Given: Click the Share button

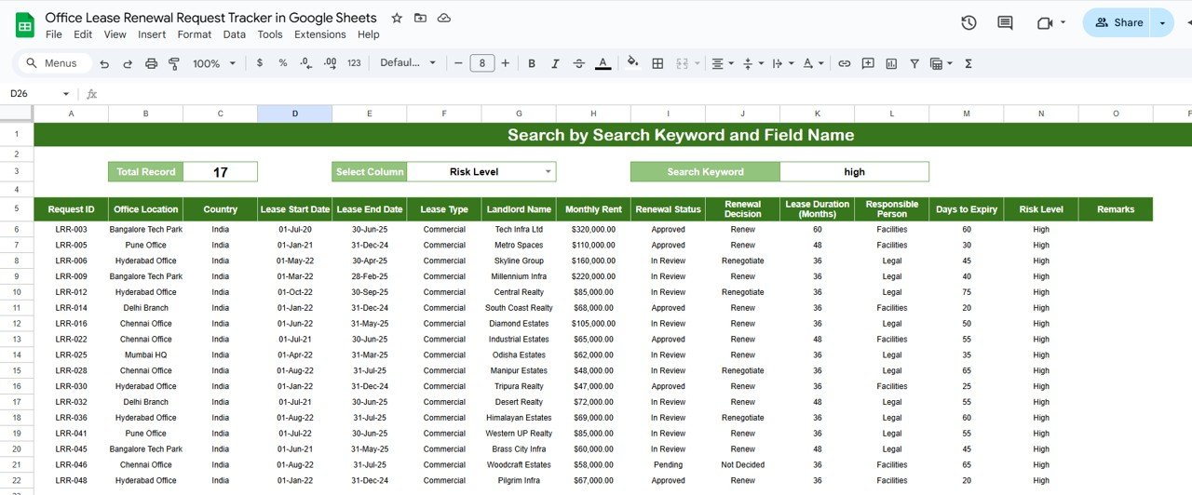Looking at the screenshot, I should click(1117, 22).
